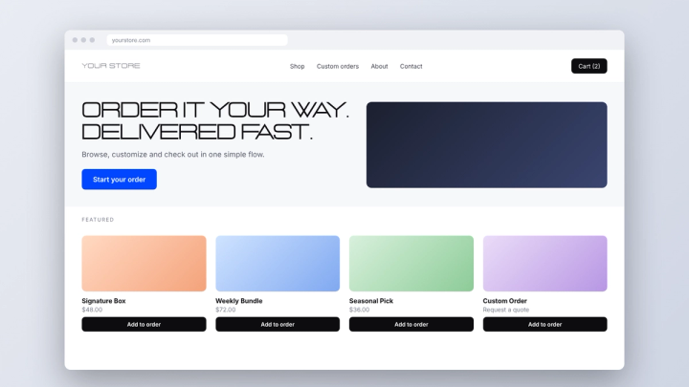The height and width of the screenshot is (387, 689).
Task: Select the Custom Order purple thumbnail
Action: 545,264
